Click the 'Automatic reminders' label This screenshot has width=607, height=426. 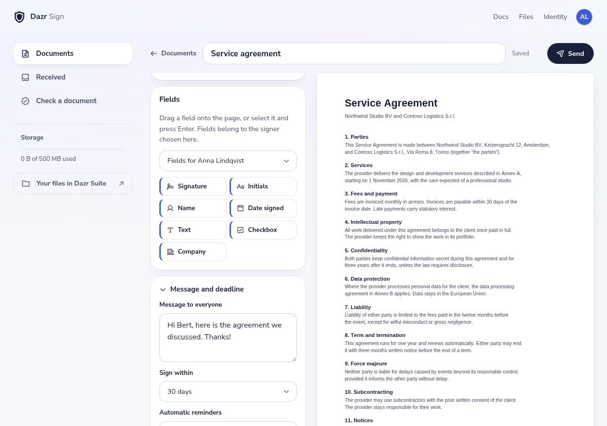click(x=191, y=413)
